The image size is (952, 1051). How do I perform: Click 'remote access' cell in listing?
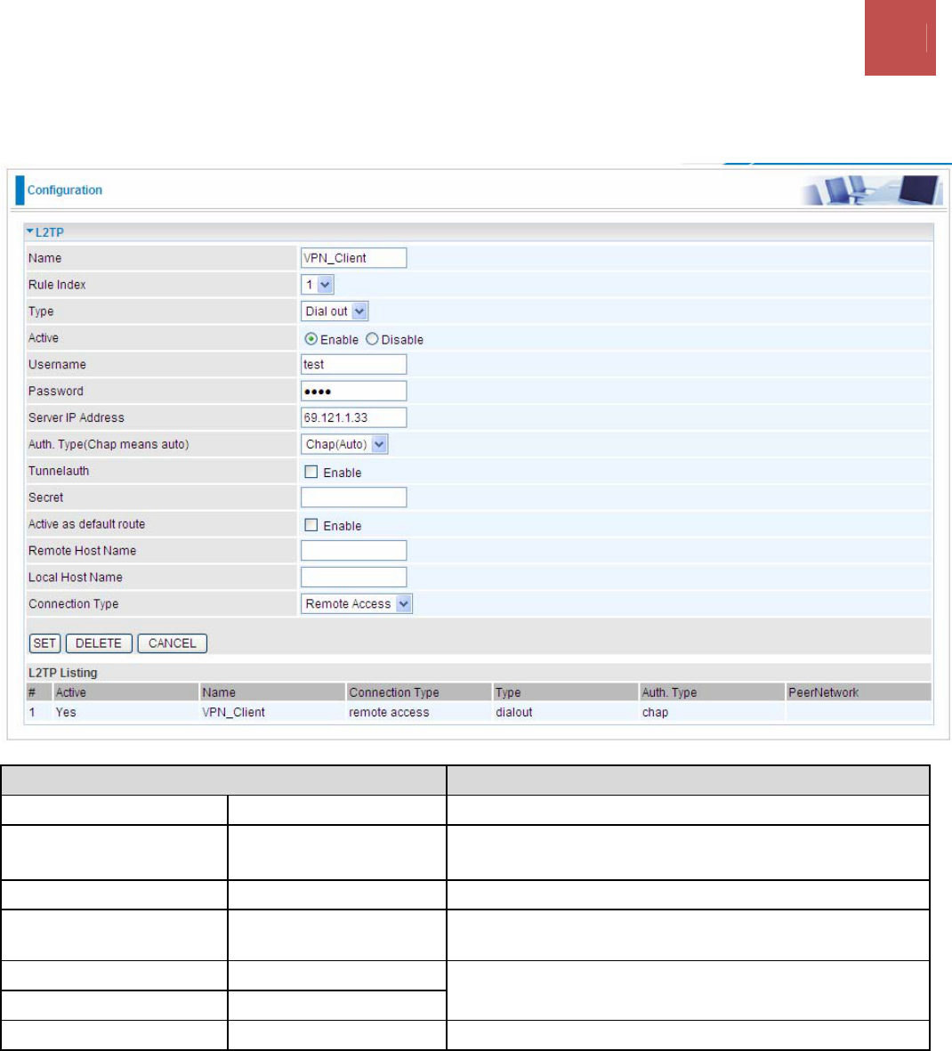pyautogui.click(x=389, y=713)
